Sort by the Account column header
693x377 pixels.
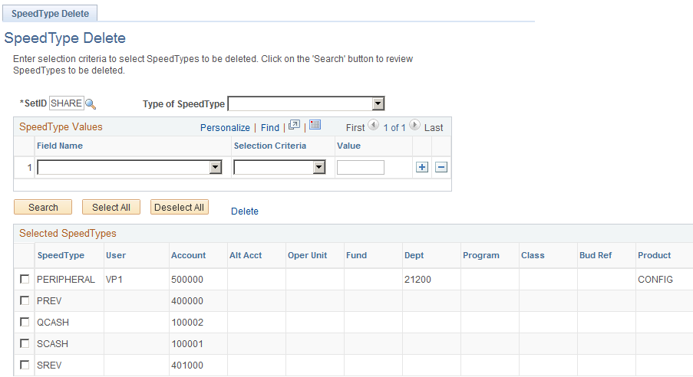click(188, 255)
